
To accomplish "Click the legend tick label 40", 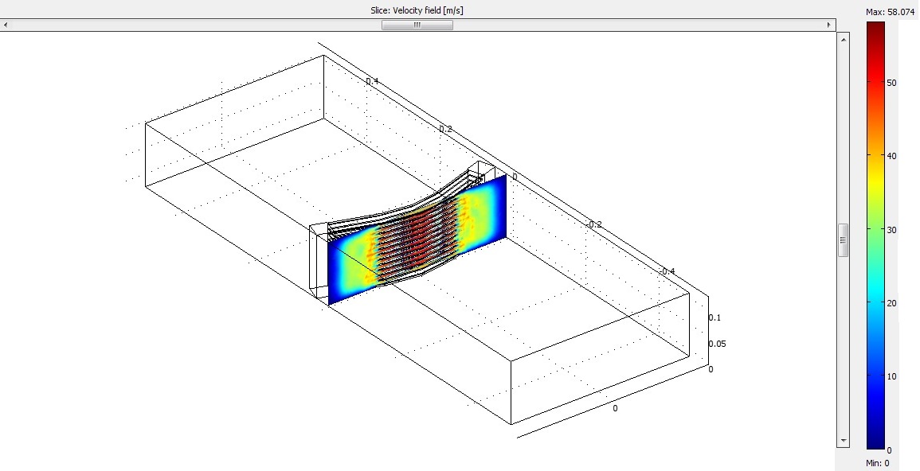I will (x=892, y=156).
